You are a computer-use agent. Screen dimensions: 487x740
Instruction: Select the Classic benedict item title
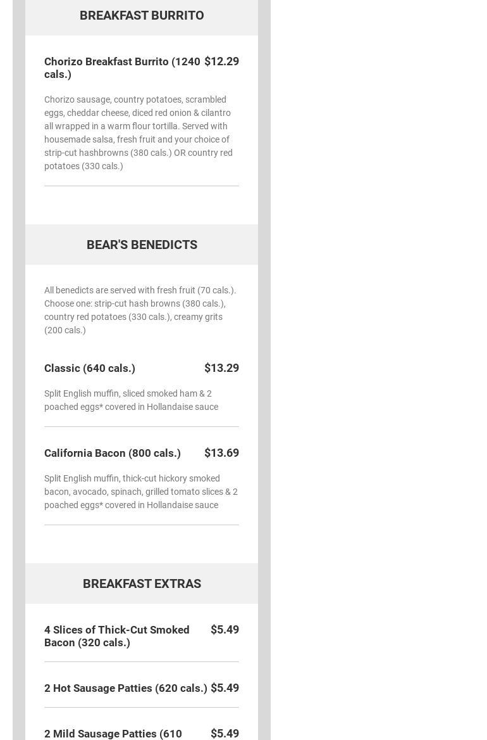90,368
